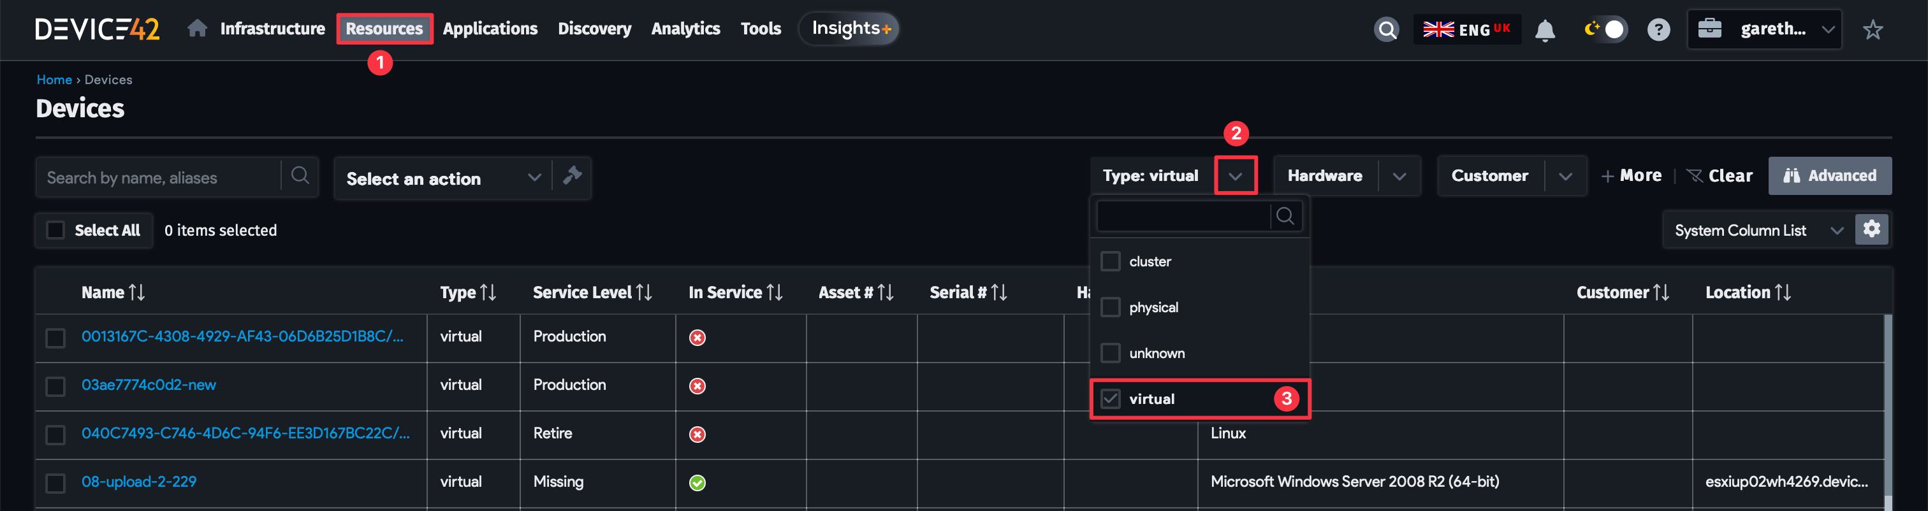Select row checkbox for 040C7493-C746 device
Viewport: 1928px width, 511px height.
tap(55, 435)
